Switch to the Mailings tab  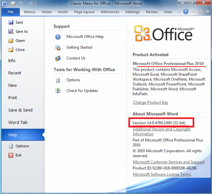pos(132,12)
